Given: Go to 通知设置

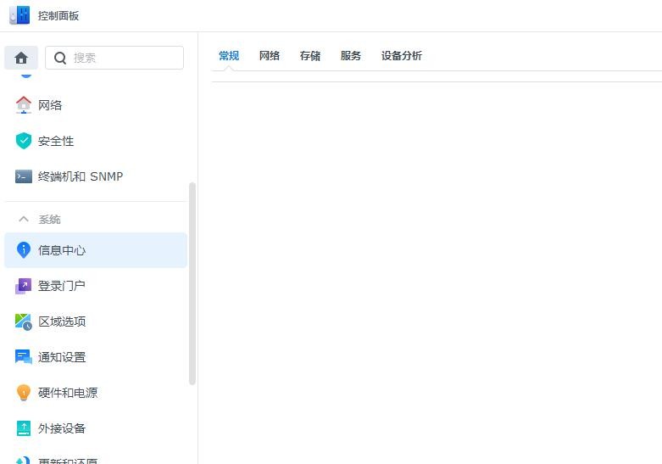Looking at the screenshot, I should pos(62,357).
